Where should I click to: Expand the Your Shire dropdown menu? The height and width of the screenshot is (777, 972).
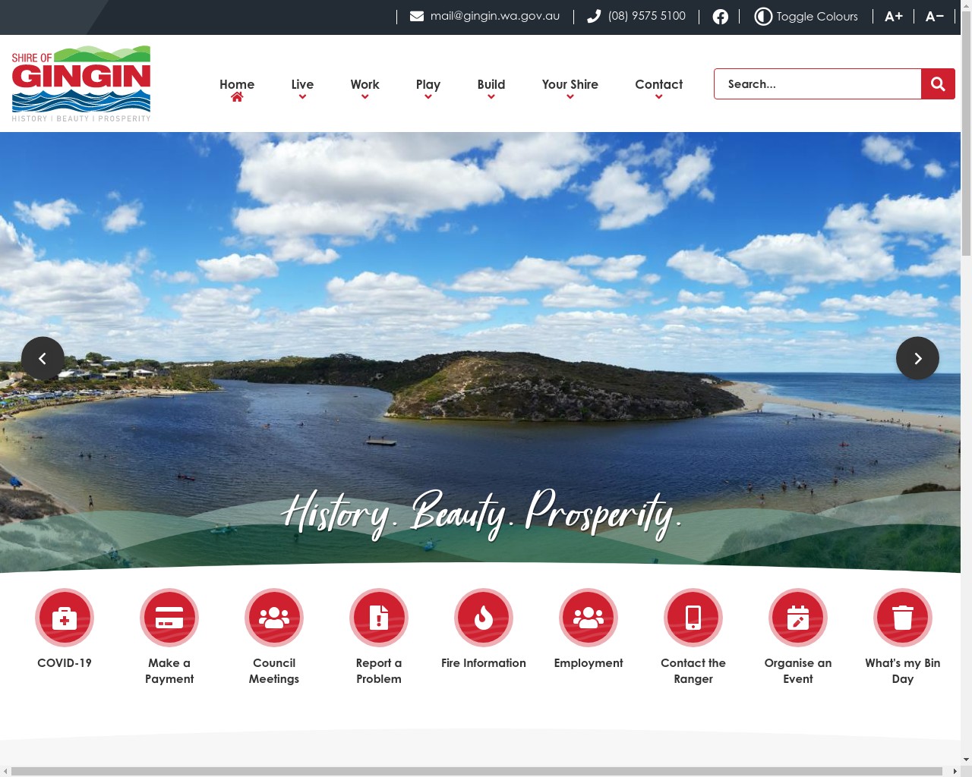pyautogui.click(x=570, y=84)
